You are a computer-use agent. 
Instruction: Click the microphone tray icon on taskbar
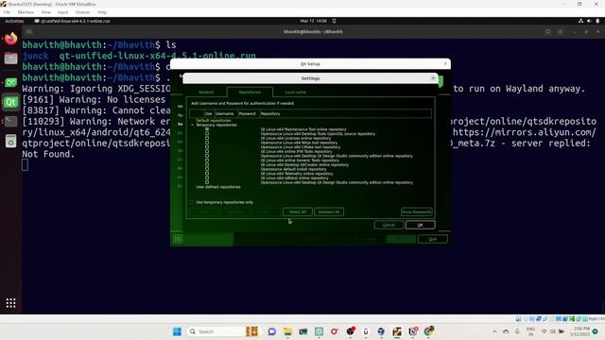[x=517, y=331]
